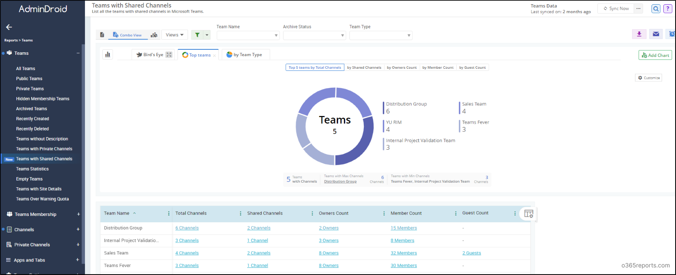
Task: Open the 2 Guests link for Sales Team
Action: (472, 253)
